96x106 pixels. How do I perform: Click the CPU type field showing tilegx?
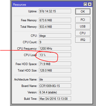tap(55, 36)
